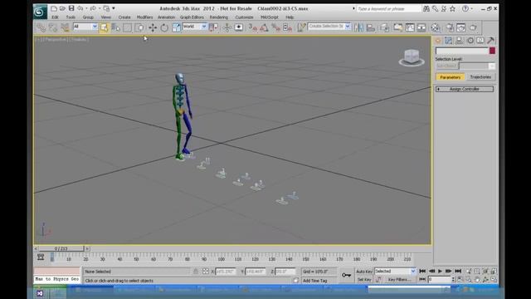Click the Go to End button
The width and height of the screenshot is (531, 299).
point(458,272)
